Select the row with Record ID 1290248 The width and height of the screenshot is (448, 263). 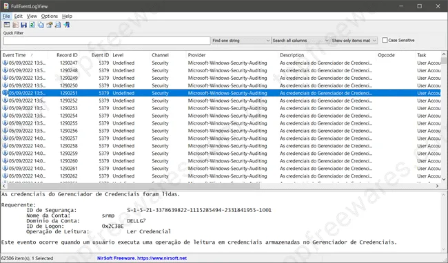pos(221,70)
